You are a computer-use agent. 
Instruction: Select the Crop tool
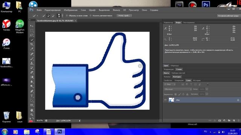tap(32, 44)
